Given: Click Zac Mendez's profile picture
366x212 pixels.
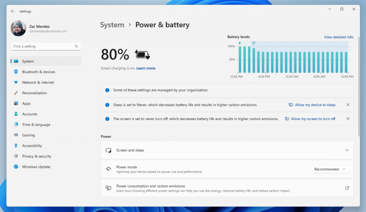Looking at the screenshot, I should (18, 28).
